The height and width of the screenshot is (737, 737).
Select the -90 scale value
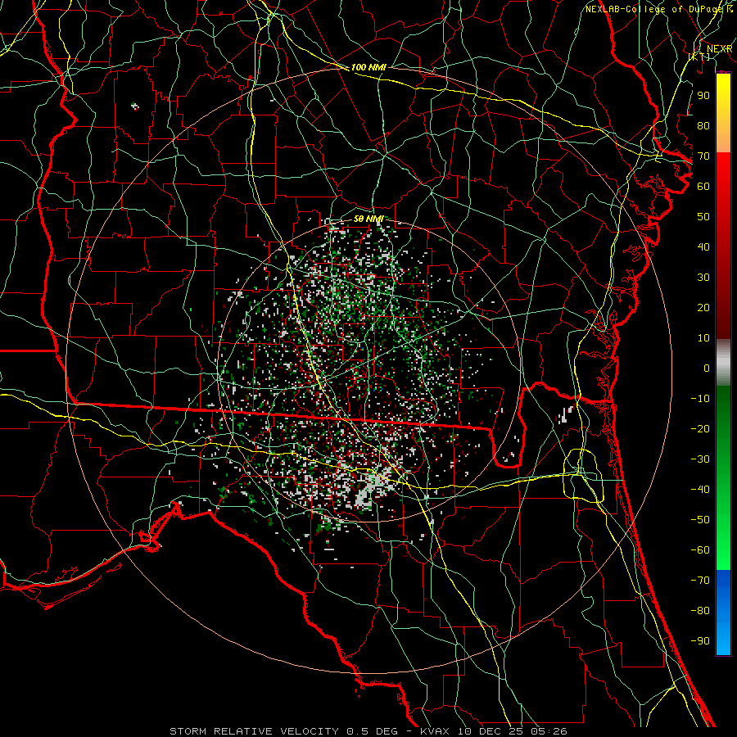700,641
